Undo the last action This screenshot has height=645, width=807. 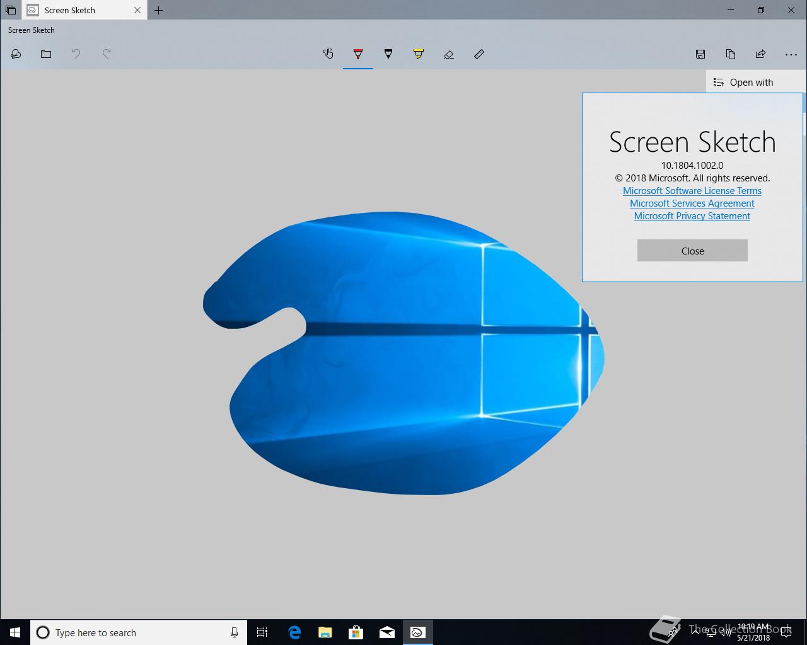pos(76,54)
